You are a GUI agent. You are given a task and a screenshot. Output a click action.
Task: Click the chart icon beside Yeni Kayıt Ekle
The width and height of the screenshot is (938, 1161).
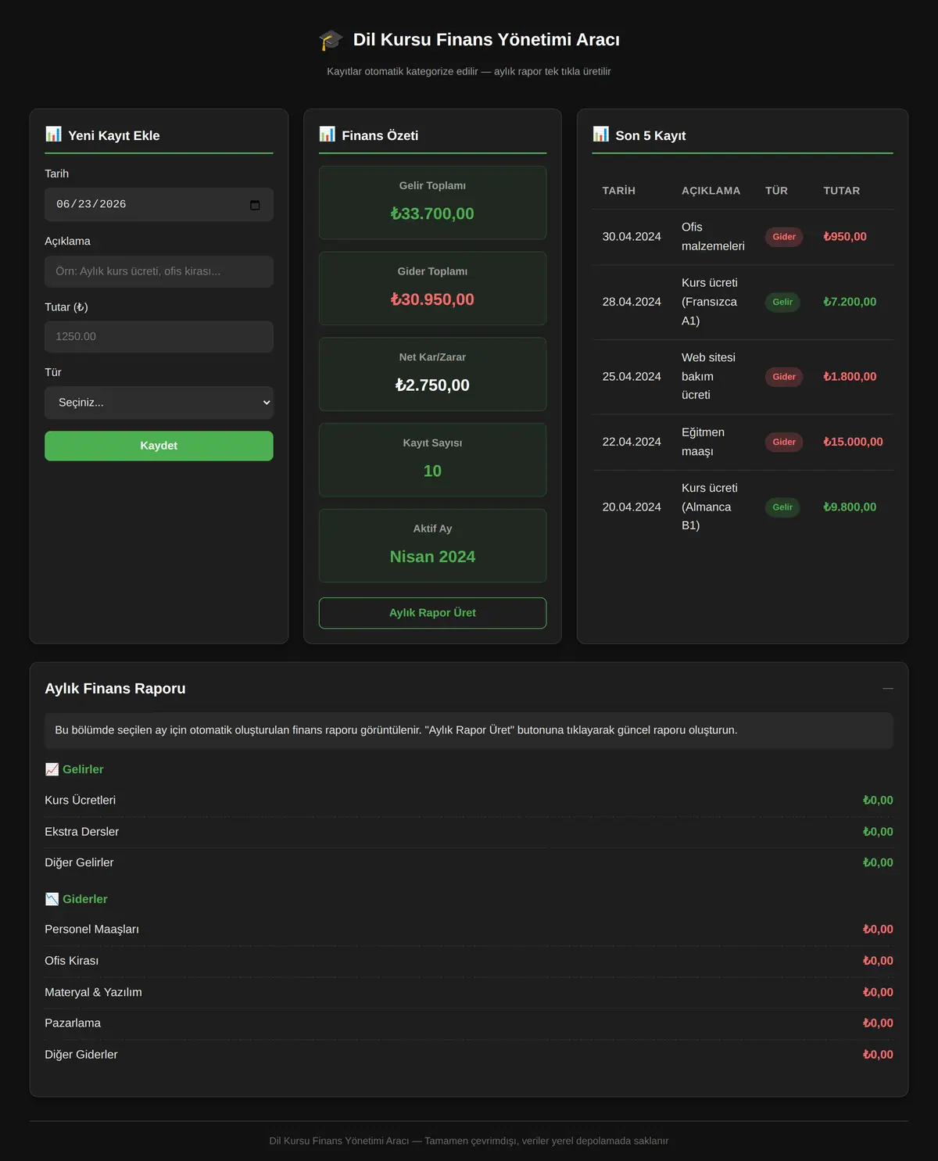[53, 134]
